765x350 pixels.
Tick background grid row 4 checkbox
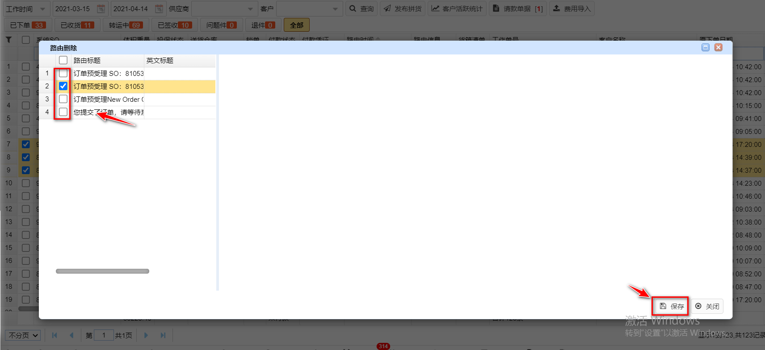click(x=26, y=105)
